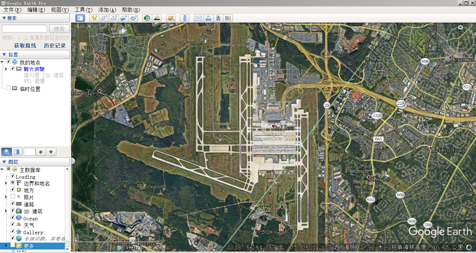This screenshot has height=253, width=476.
Task: Collapse the 主数据库 tree node
Action: click(x=2, y=170)
